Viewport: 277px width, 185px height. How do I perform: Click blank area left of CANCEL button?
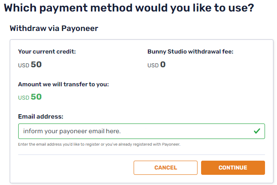coord(75,168)
